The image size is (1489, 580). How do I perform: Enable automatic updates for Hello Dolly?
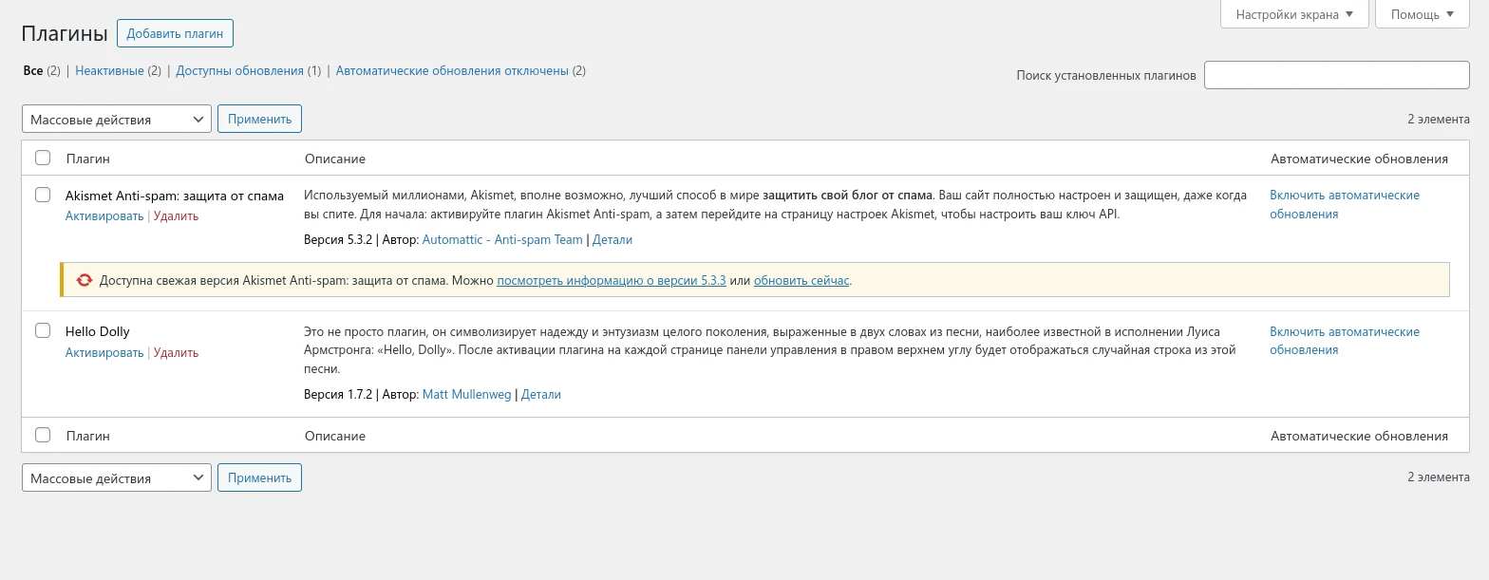point(1344,341)
